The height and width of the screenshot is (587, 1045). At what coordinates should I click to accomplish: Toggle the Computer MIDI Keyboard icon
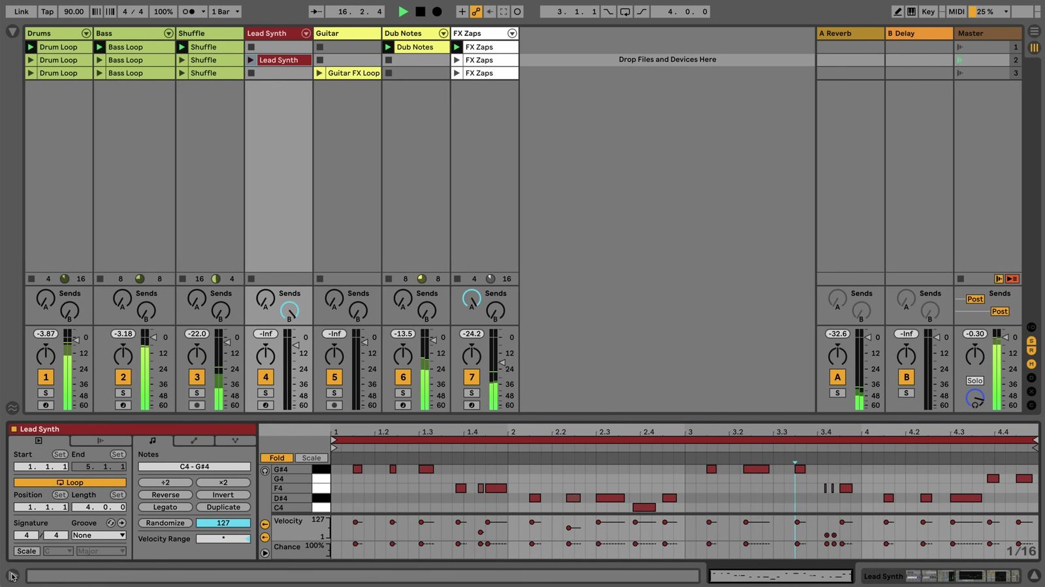[911, 11]
